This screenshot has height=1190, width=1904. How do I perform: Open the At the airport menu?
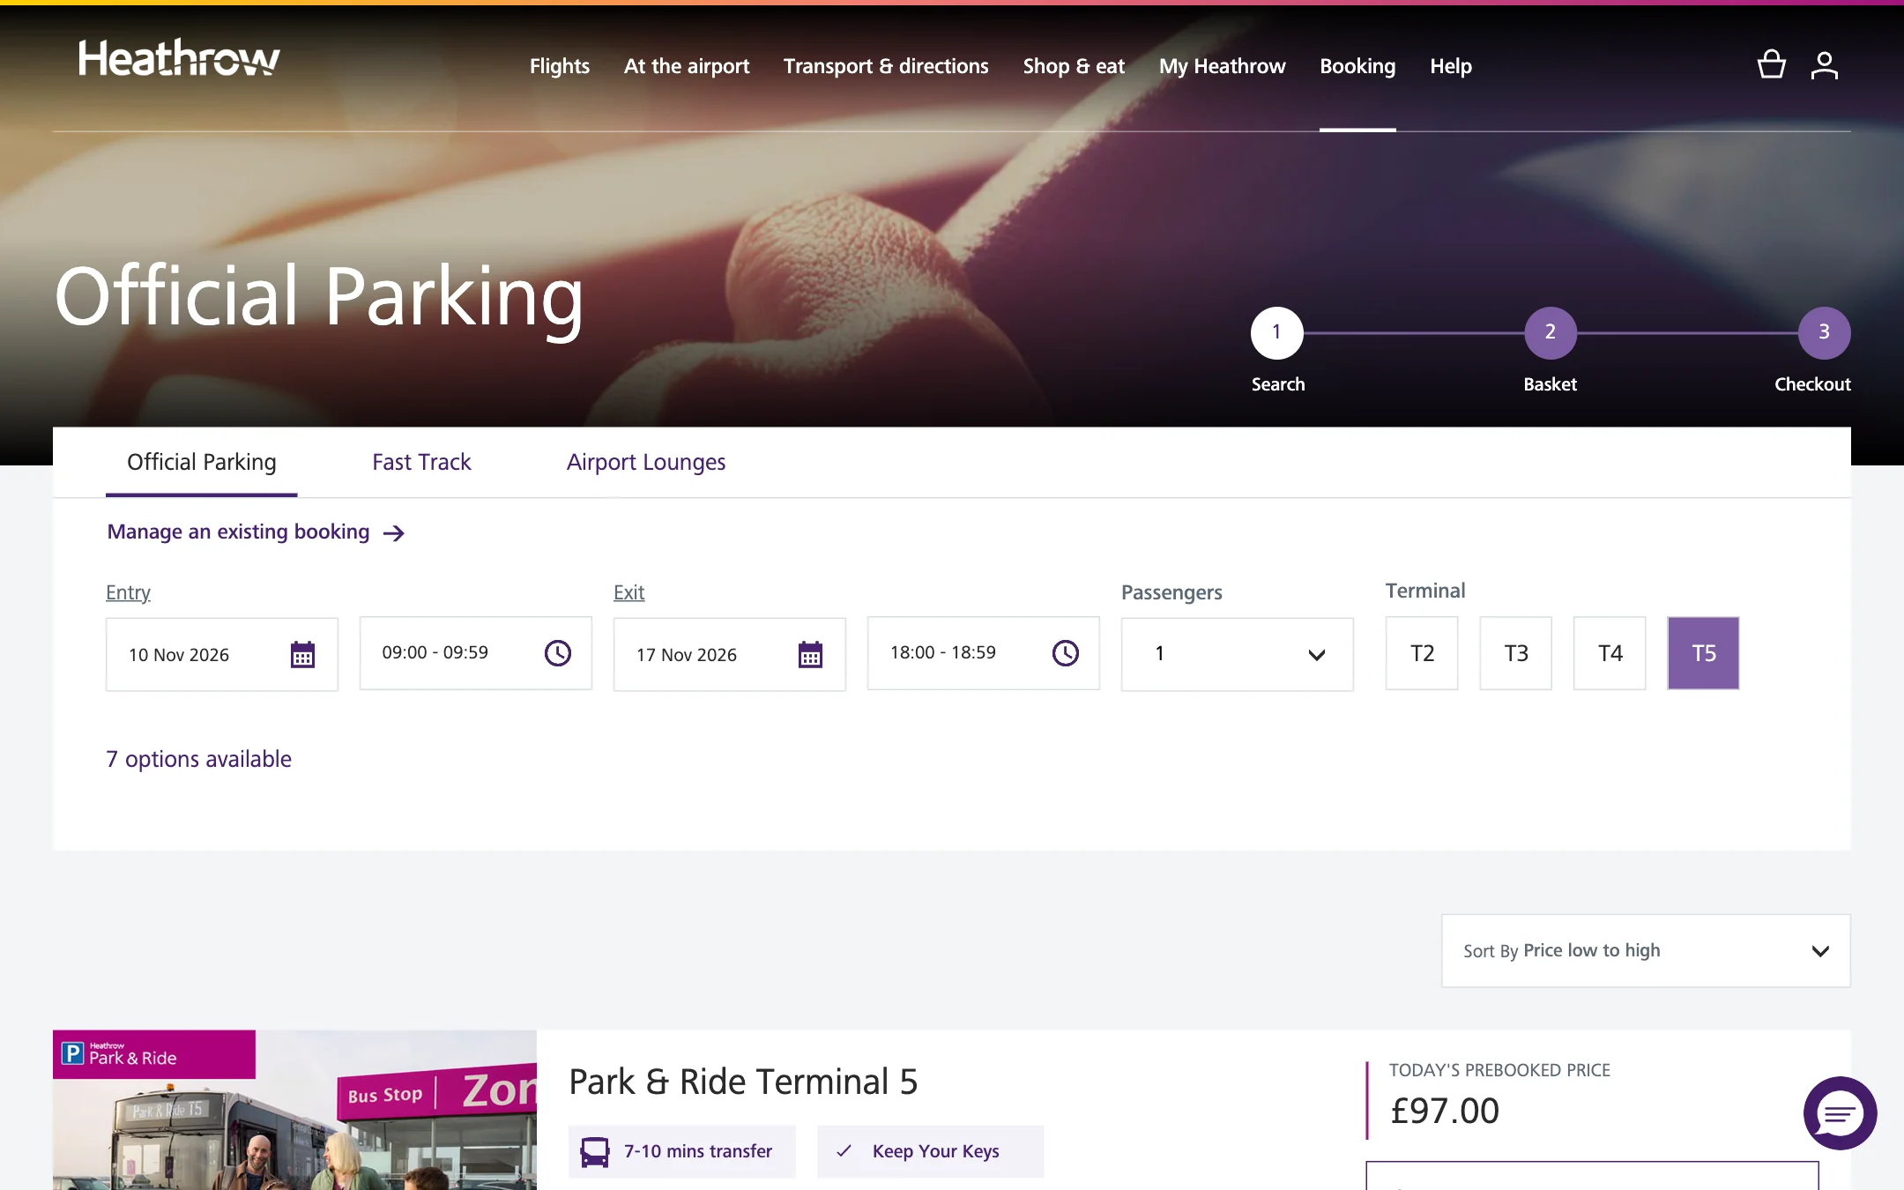[687, 66]
